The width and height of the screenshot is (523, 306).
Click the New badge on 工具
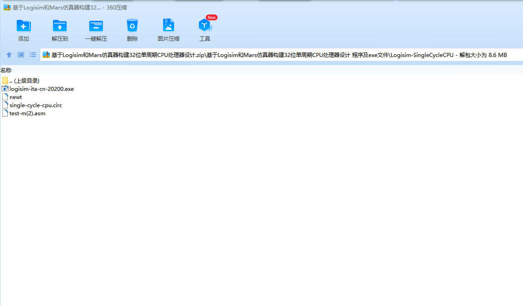[x=212, y=17]
